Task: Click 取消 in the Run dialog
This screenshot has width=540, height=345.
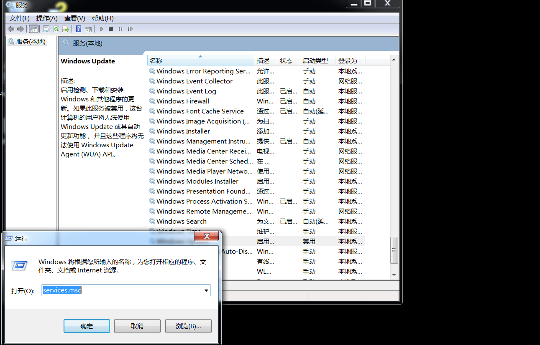Action: [x=137, y=326]
